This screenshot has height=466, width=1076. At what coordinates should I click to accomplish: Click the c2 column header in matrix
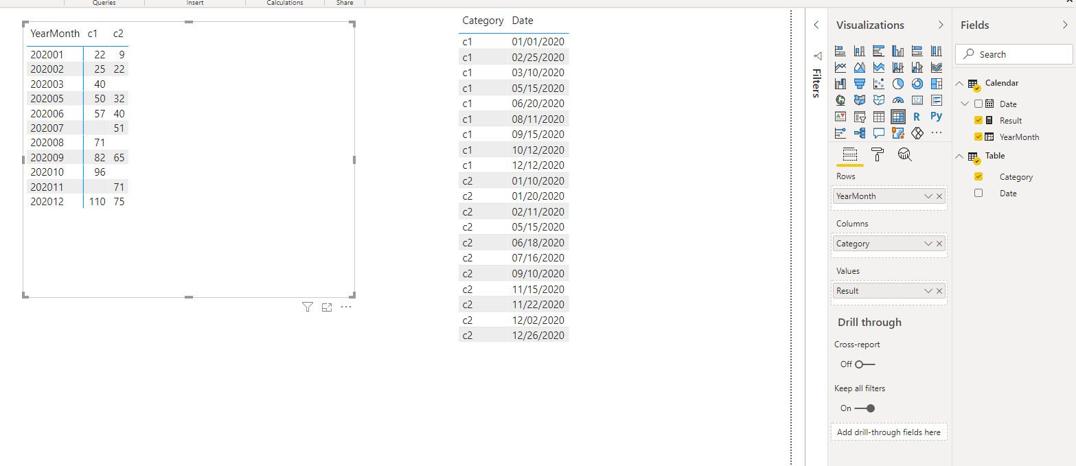118,34
